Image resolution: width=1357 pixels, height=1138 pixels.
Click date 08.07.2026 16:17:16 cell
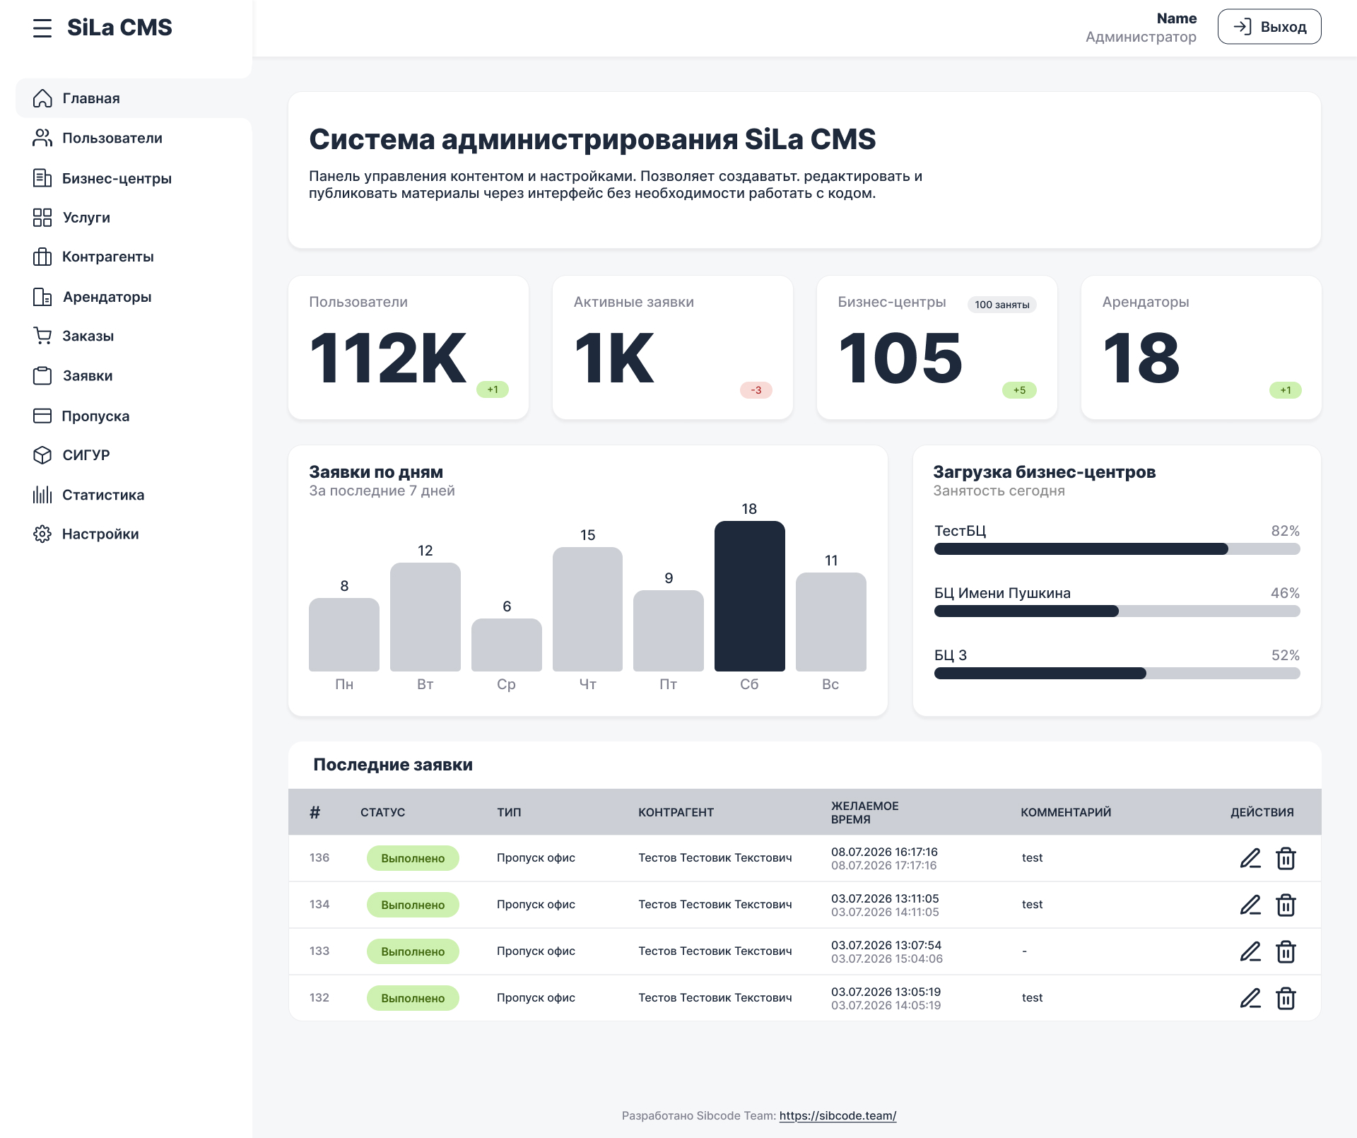tap(884, 852)
